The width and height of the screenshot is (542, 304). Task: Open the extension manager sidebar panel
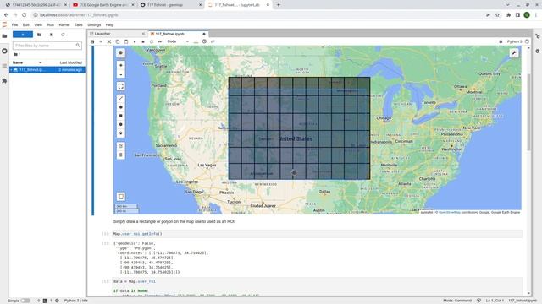click(x=4, y=81)
